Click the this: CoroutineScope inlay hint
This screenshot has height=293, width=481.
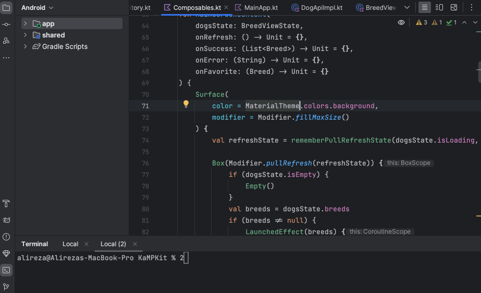(380, 232)
